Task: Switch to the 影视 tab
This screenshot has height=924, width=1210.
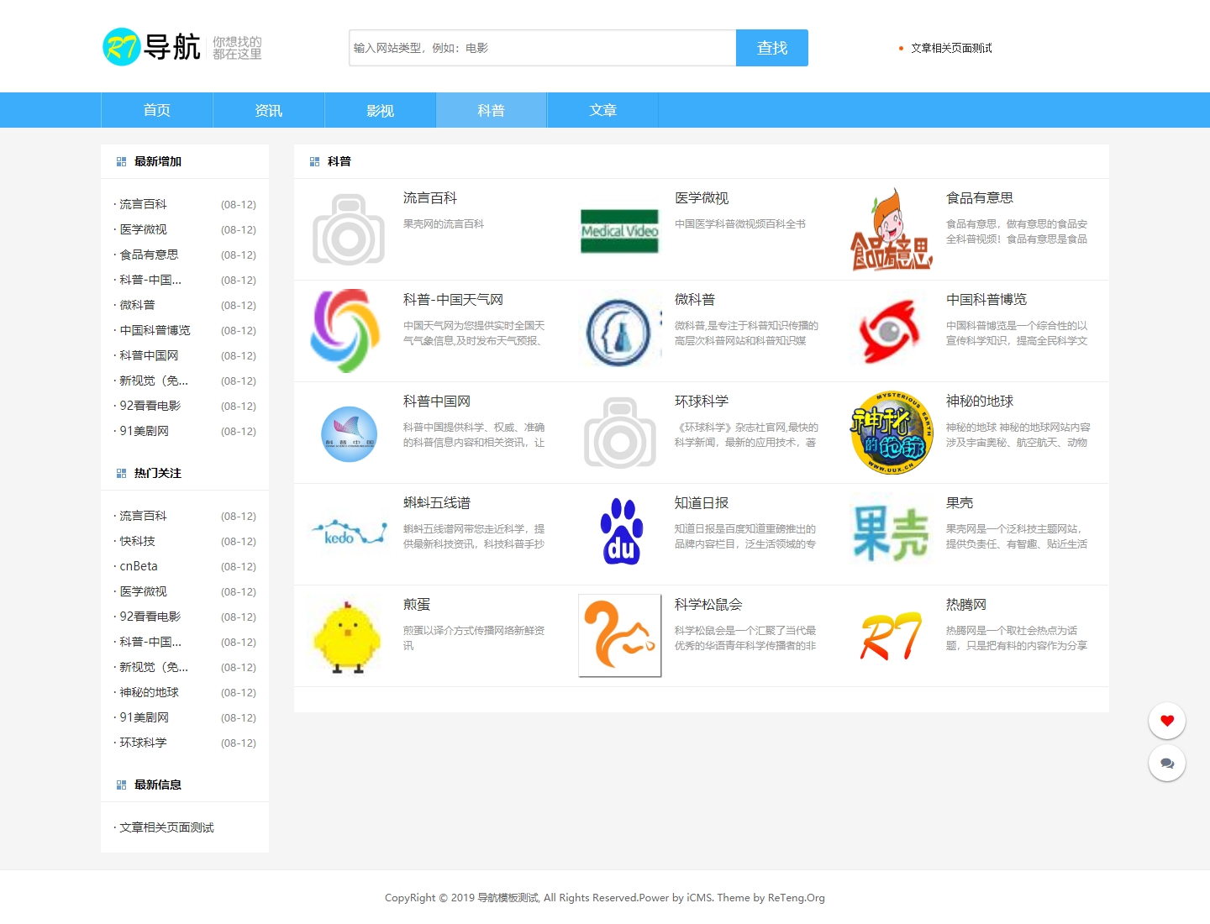Action: click(380, 109)
